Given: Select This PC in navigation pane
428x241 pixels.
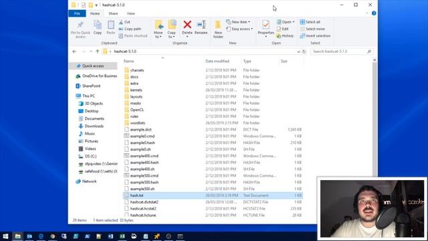Looking at the screenshot, I should coord(86,96).
